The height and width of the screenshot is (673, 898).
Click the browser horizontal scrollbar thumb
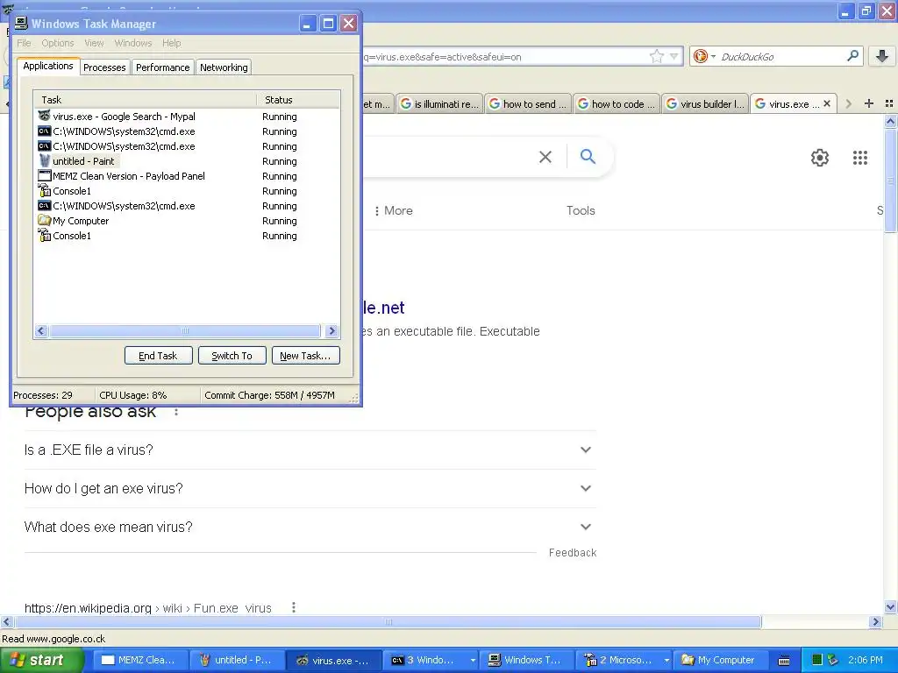[x=388, y=621]
